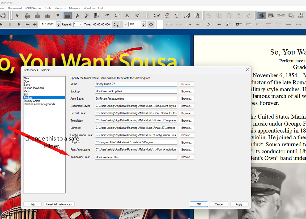Screen dimensions: 306x219
Task: Choose the Simple Entry eighth note tool
Action: [77, 16]
